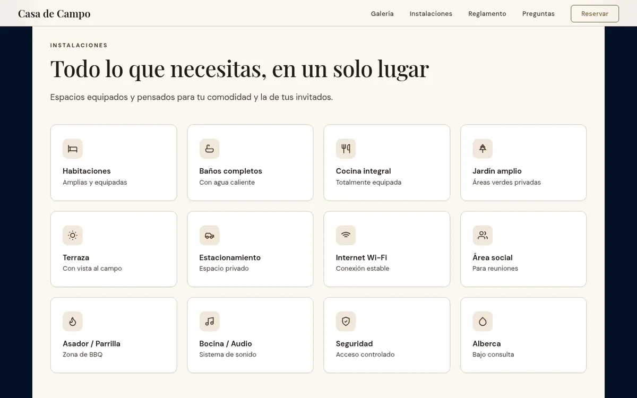
Task: Select Preguntas in the navigation bar
Action: click(x=538, y=14)
